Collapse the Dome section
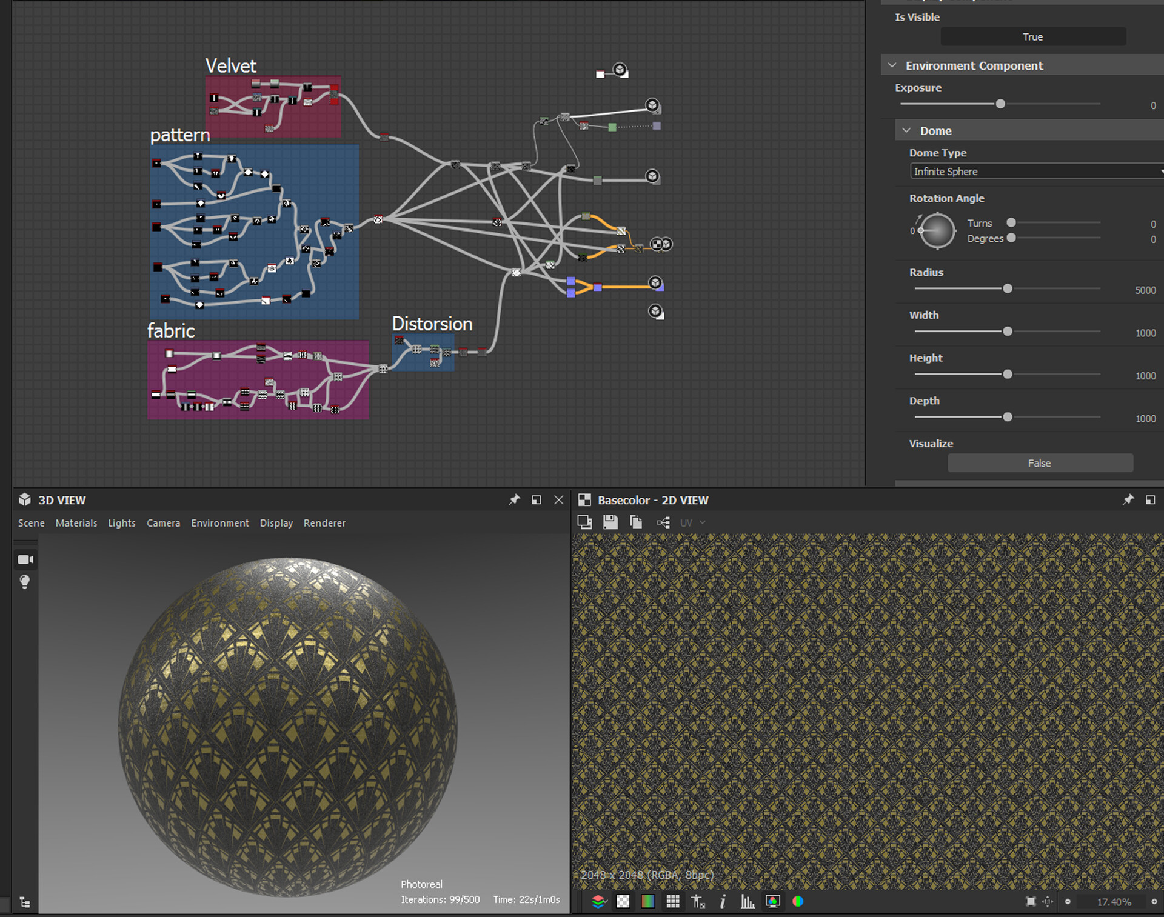The width and height of the screenshot is (1164, 917). tap(906, 130)
